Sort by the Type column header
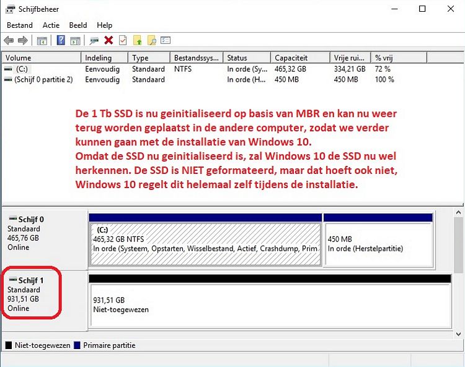Screen dimensions: 465x367 149,58
